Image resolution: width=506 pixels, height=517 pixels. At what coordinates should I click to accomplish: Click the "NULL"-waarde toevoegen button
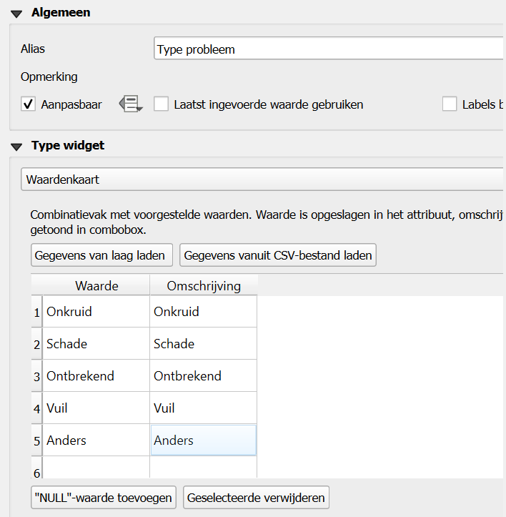[104, 498]
